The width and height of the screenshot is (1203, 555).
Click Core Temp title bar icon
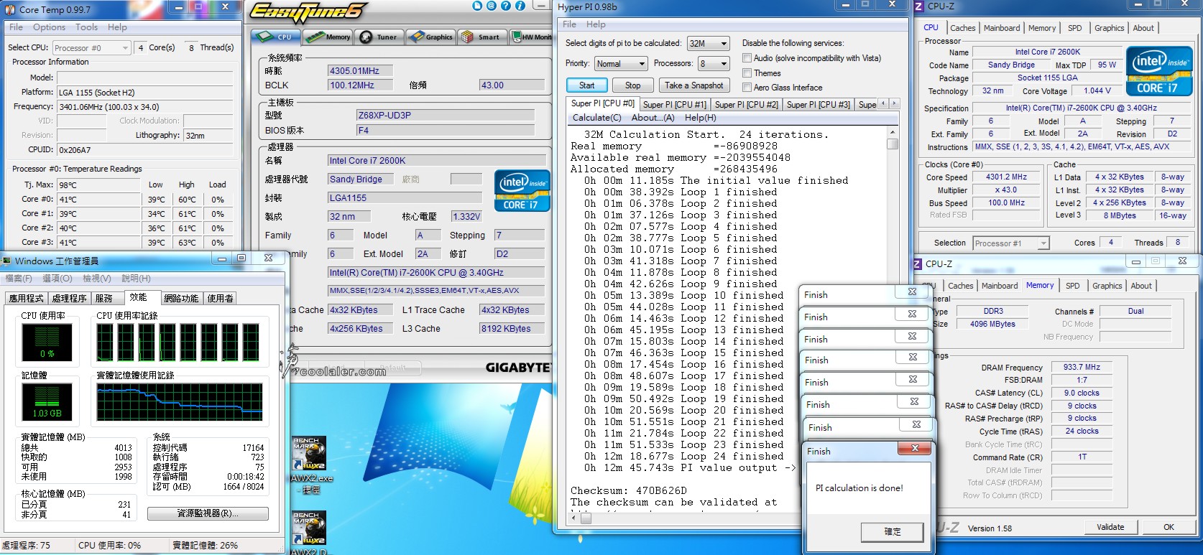9,9
